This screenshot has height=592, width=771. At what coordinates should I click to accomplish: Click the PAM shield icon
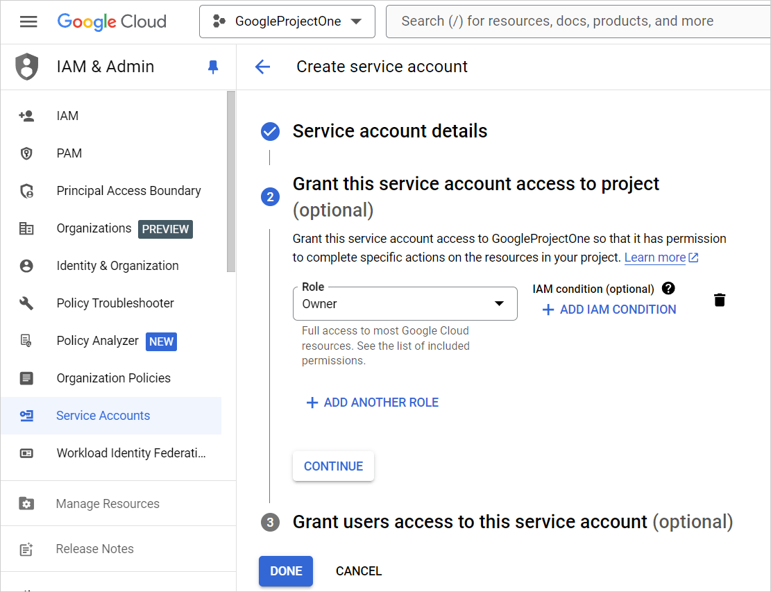[x=26, y=153]
